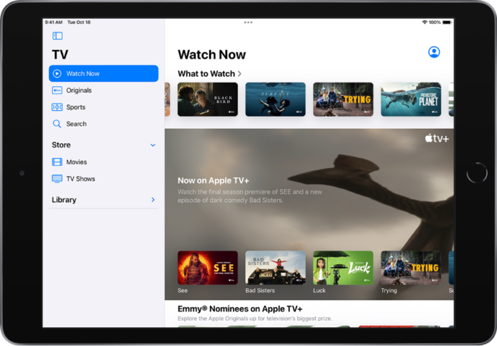
Task: Tap the Tue Oct 18 date
Action: (79, 22)
